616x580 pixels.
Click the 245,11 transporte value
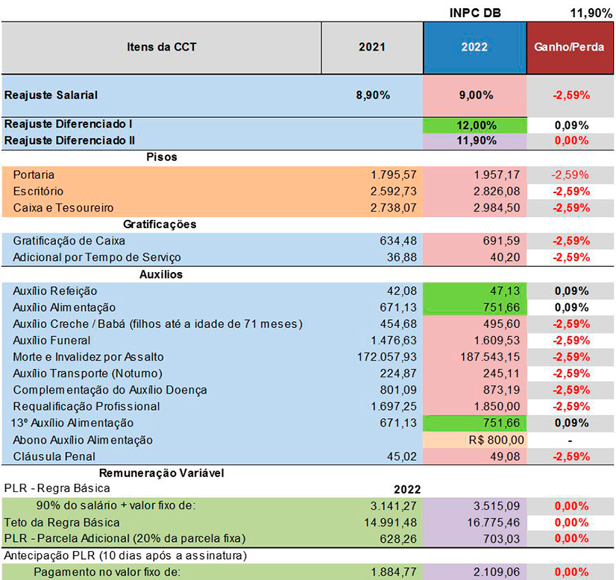tap(502, 373)
